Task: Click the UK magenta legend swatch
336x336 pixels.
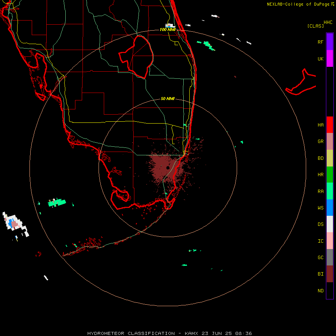Action: [330, 59]
